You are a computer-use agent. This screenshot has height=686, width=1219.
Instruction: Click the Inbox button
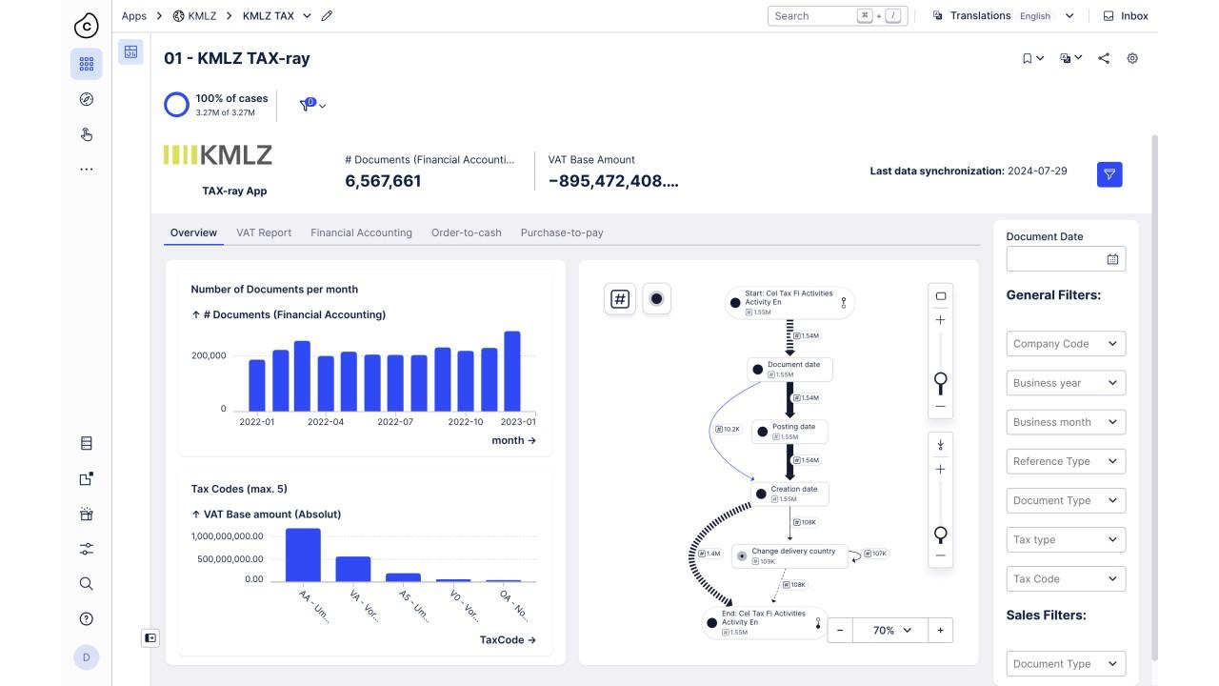[x=1126, y=16]
